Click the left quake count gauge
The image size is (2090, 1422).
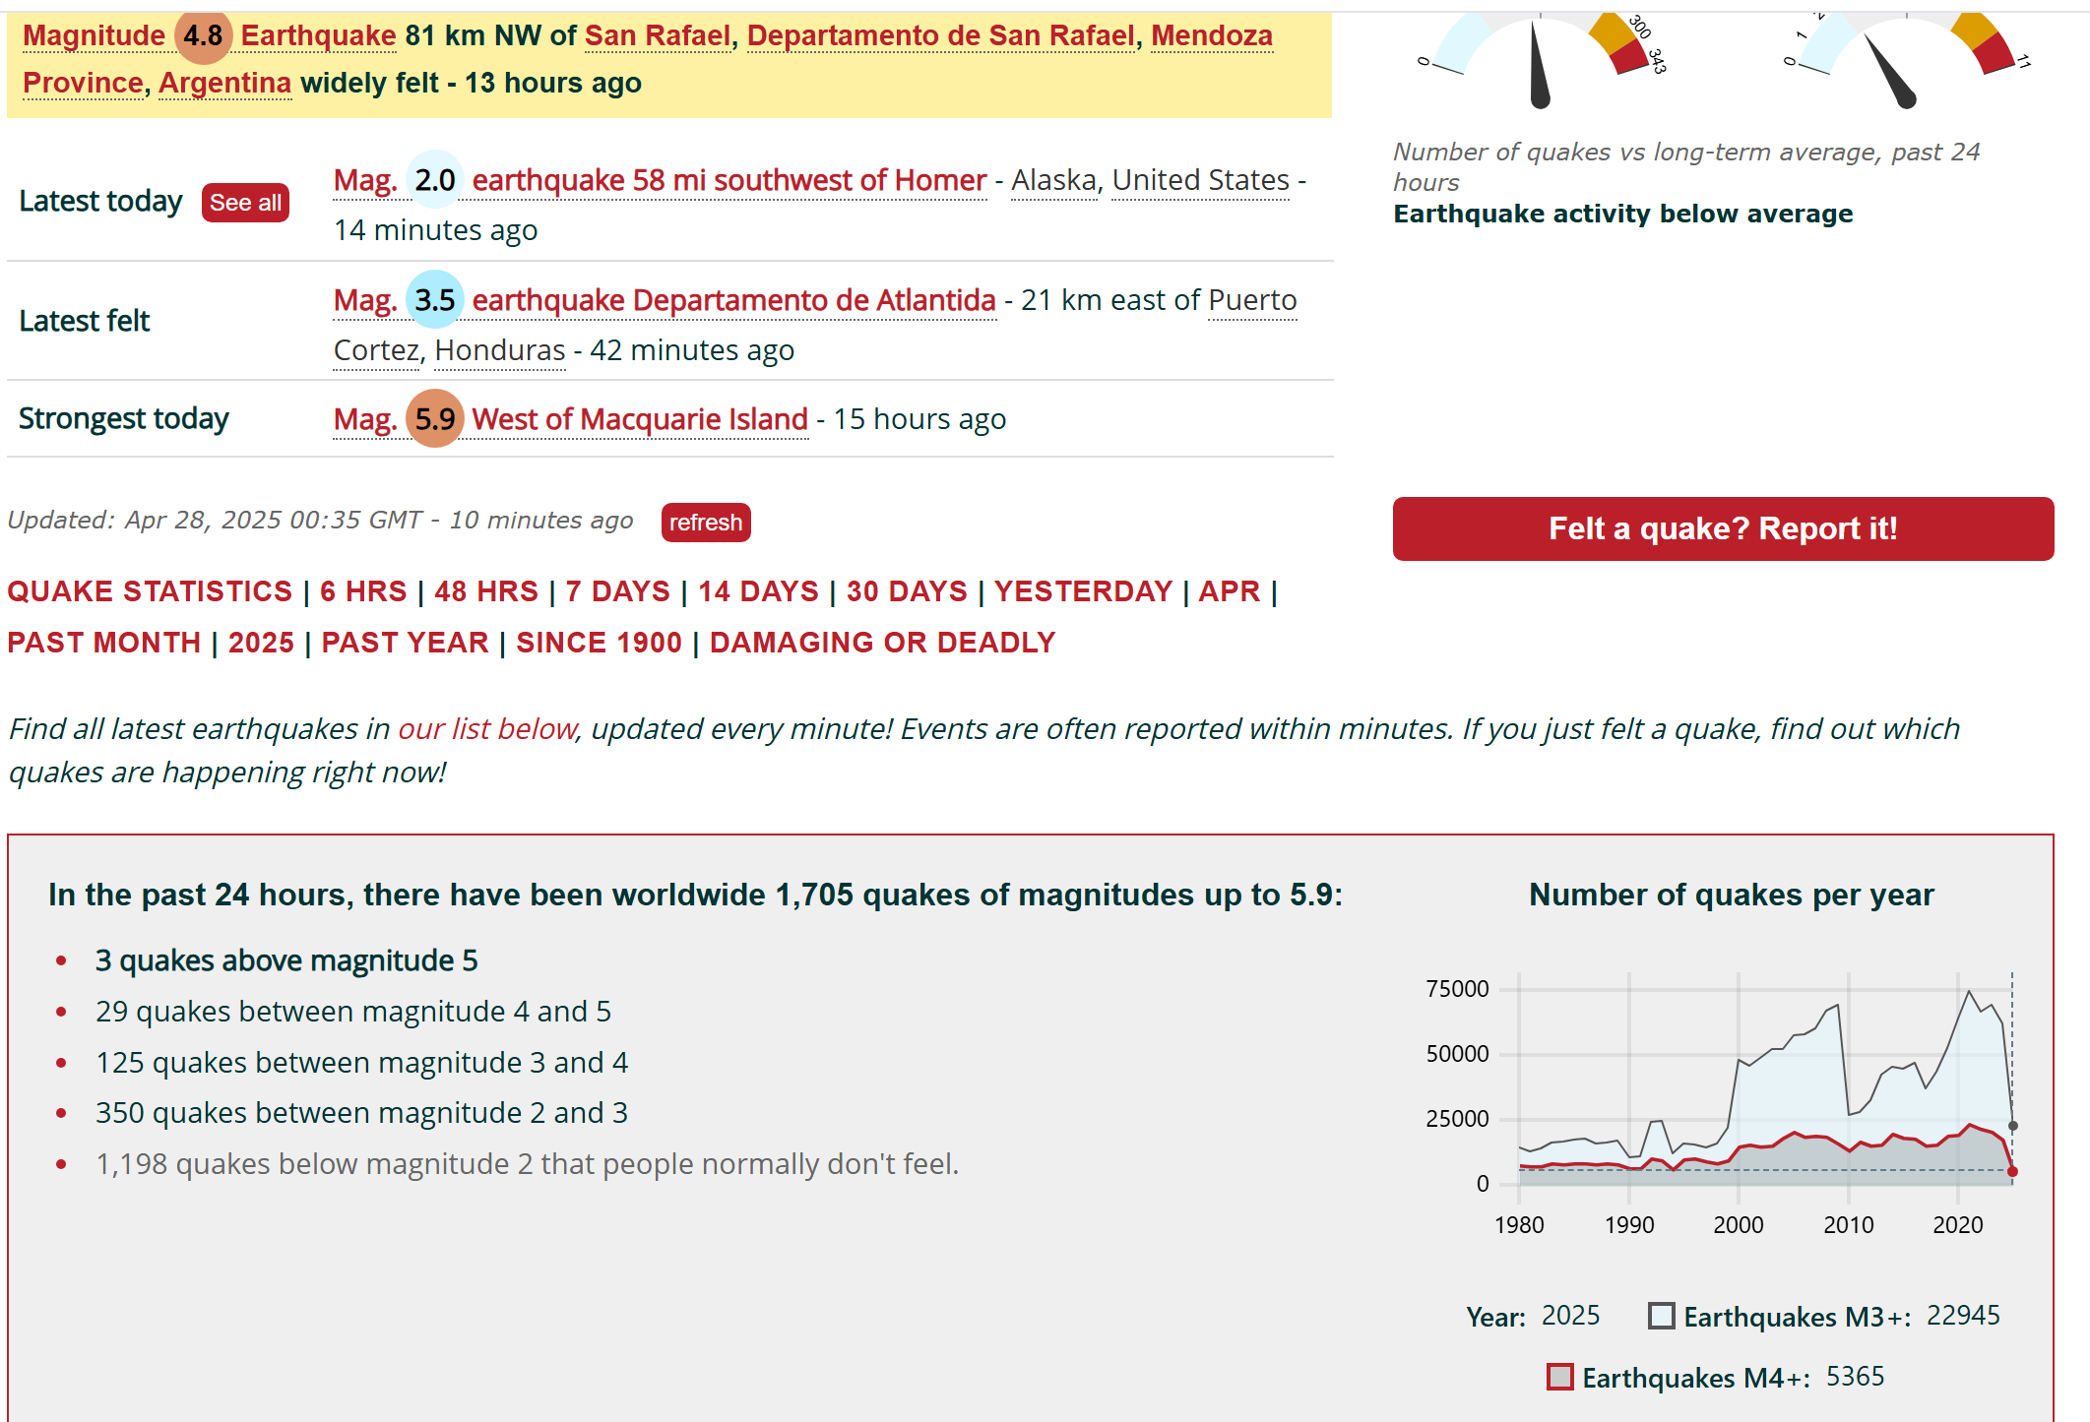click(x=1541, y=59)
